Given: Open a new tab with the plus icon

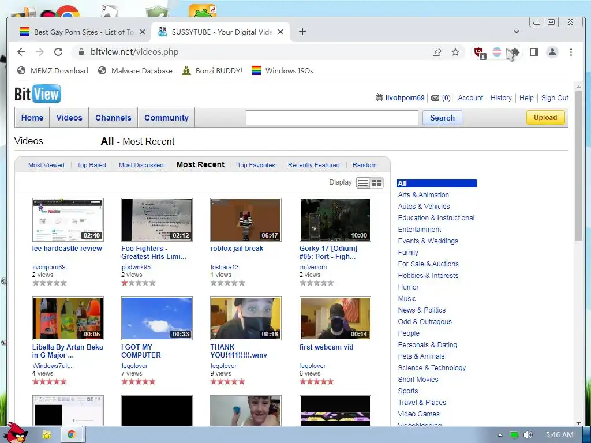Looking at the screenshot, I should pyautogui.click(x=302, y=32).
